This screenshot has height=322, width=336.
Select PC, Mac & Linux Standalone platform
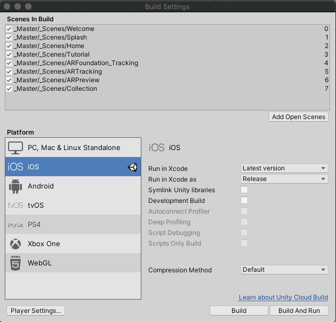[x=73, y=147]
